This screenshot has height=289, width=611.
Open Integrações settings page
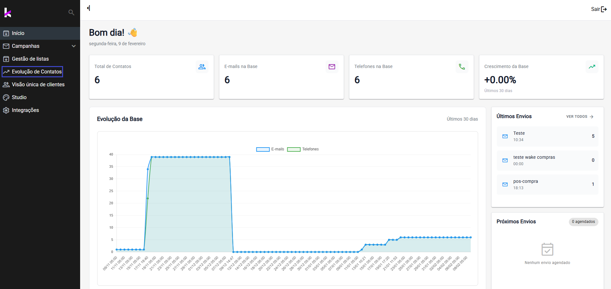(x=25, y=110)
